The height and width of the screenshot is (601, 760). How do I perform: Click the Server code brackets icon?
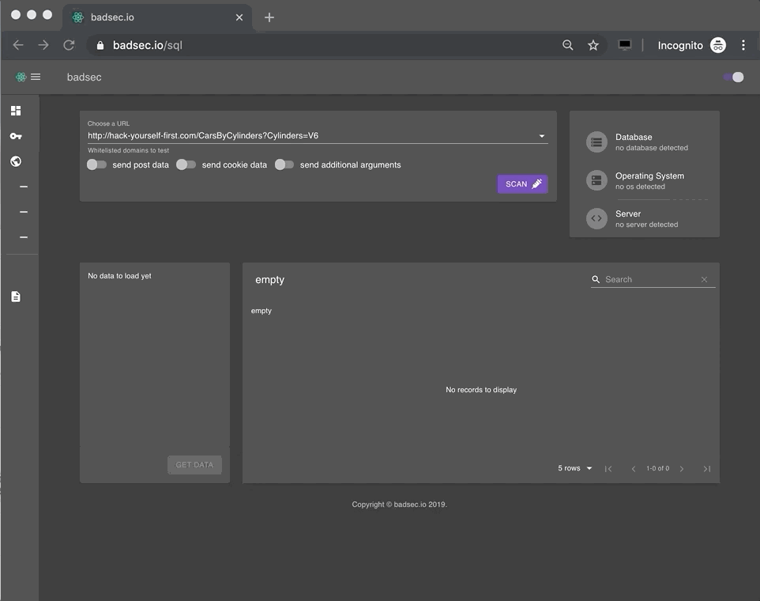(596, 218)
